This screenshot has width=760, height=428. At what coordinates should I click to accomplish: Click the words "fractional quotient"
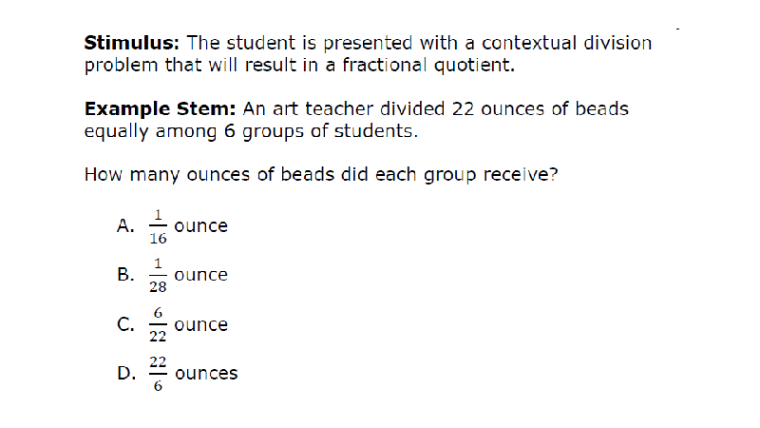point(428,65)
